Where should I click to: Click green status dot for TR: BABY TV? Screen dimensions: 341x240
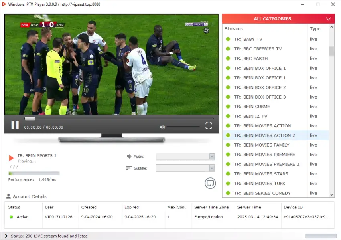coord(228,39)
